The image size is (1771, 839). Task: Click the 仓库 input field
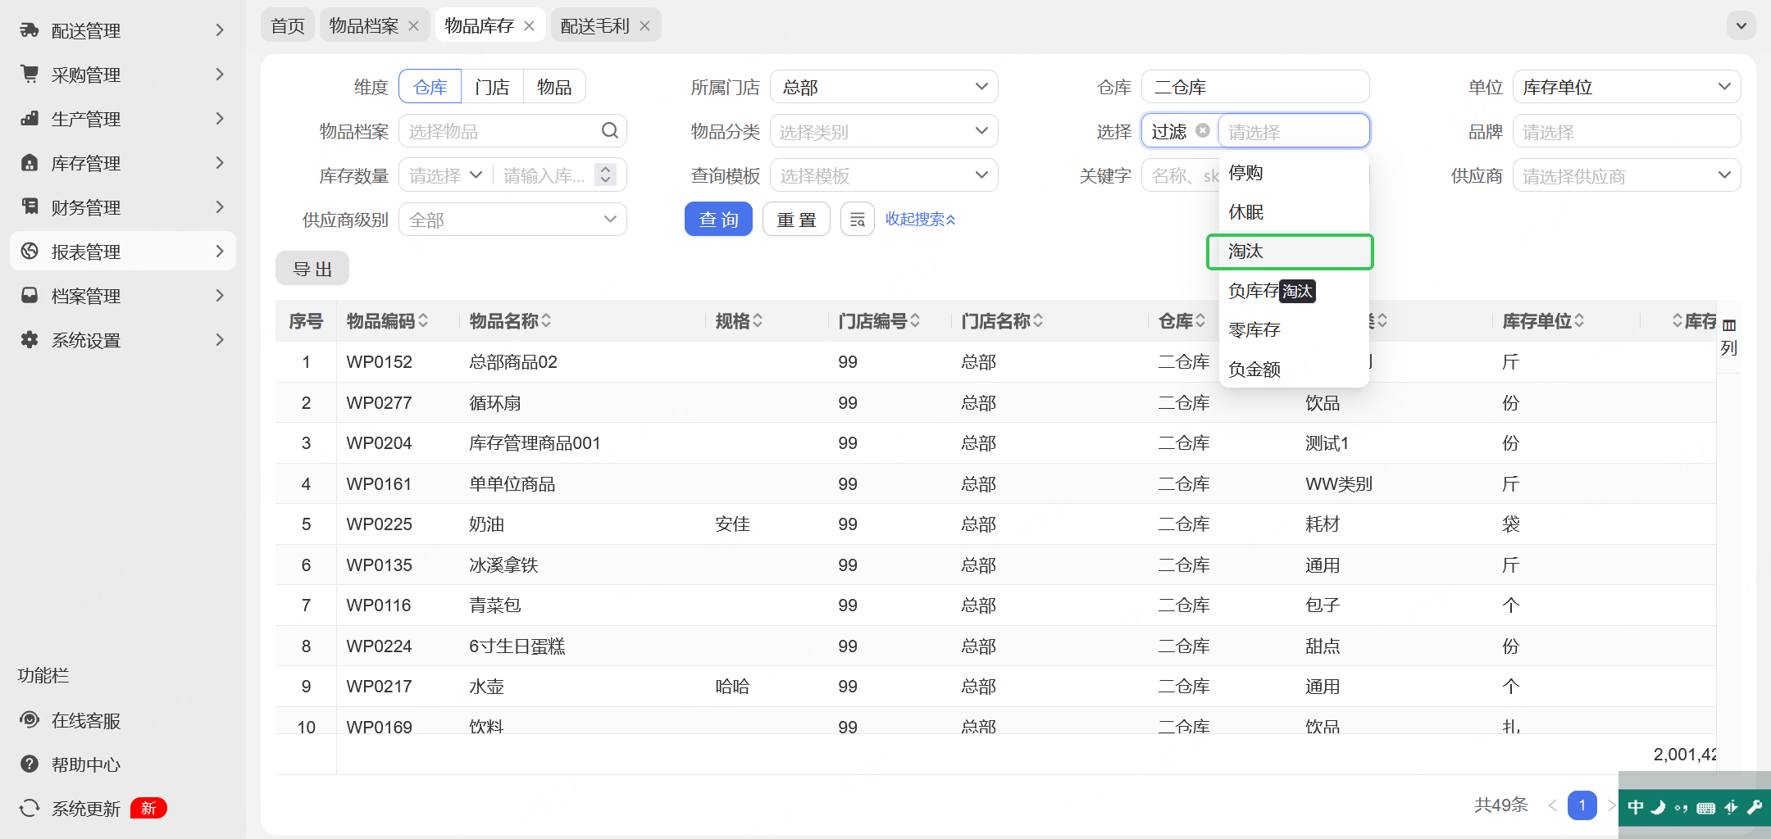pos(1256,87)
